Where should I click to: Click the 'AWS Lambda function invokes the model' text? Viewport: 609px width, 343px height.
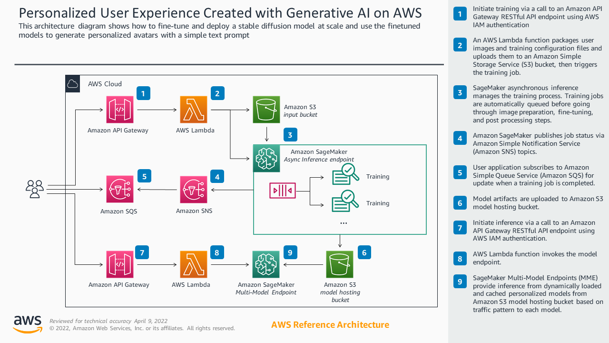(x=535, y=258)
